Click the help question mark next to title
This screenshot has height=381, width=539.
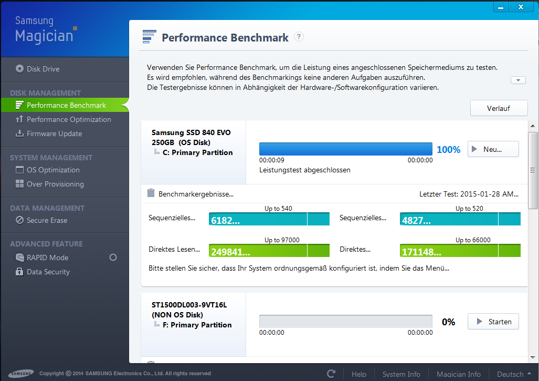(299, 36)
